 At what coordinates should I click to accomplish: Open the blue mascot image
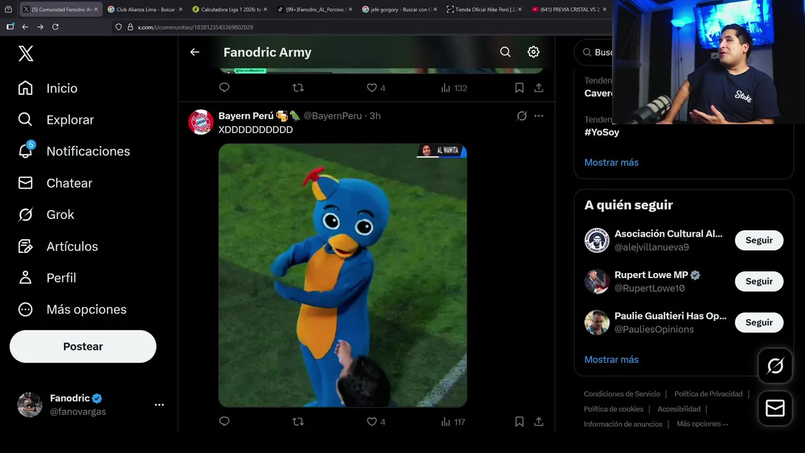point(343,275)
